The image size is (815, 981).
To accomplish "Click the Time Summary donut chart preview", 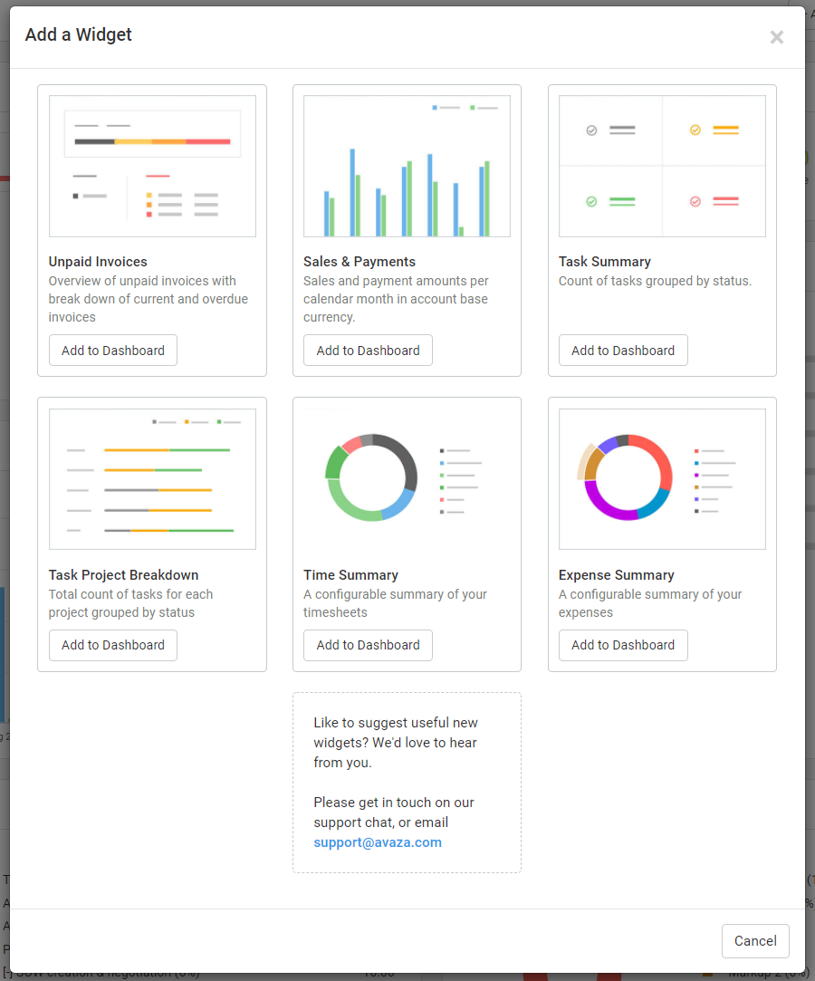I will pos(407,478).
